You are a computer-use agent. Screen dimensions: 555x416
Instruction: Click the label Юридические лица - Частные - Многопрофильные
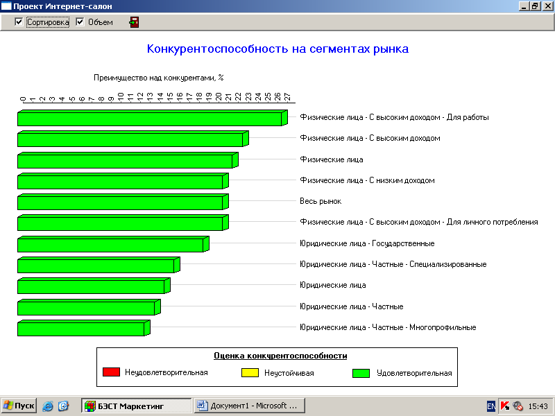point(388,327)
